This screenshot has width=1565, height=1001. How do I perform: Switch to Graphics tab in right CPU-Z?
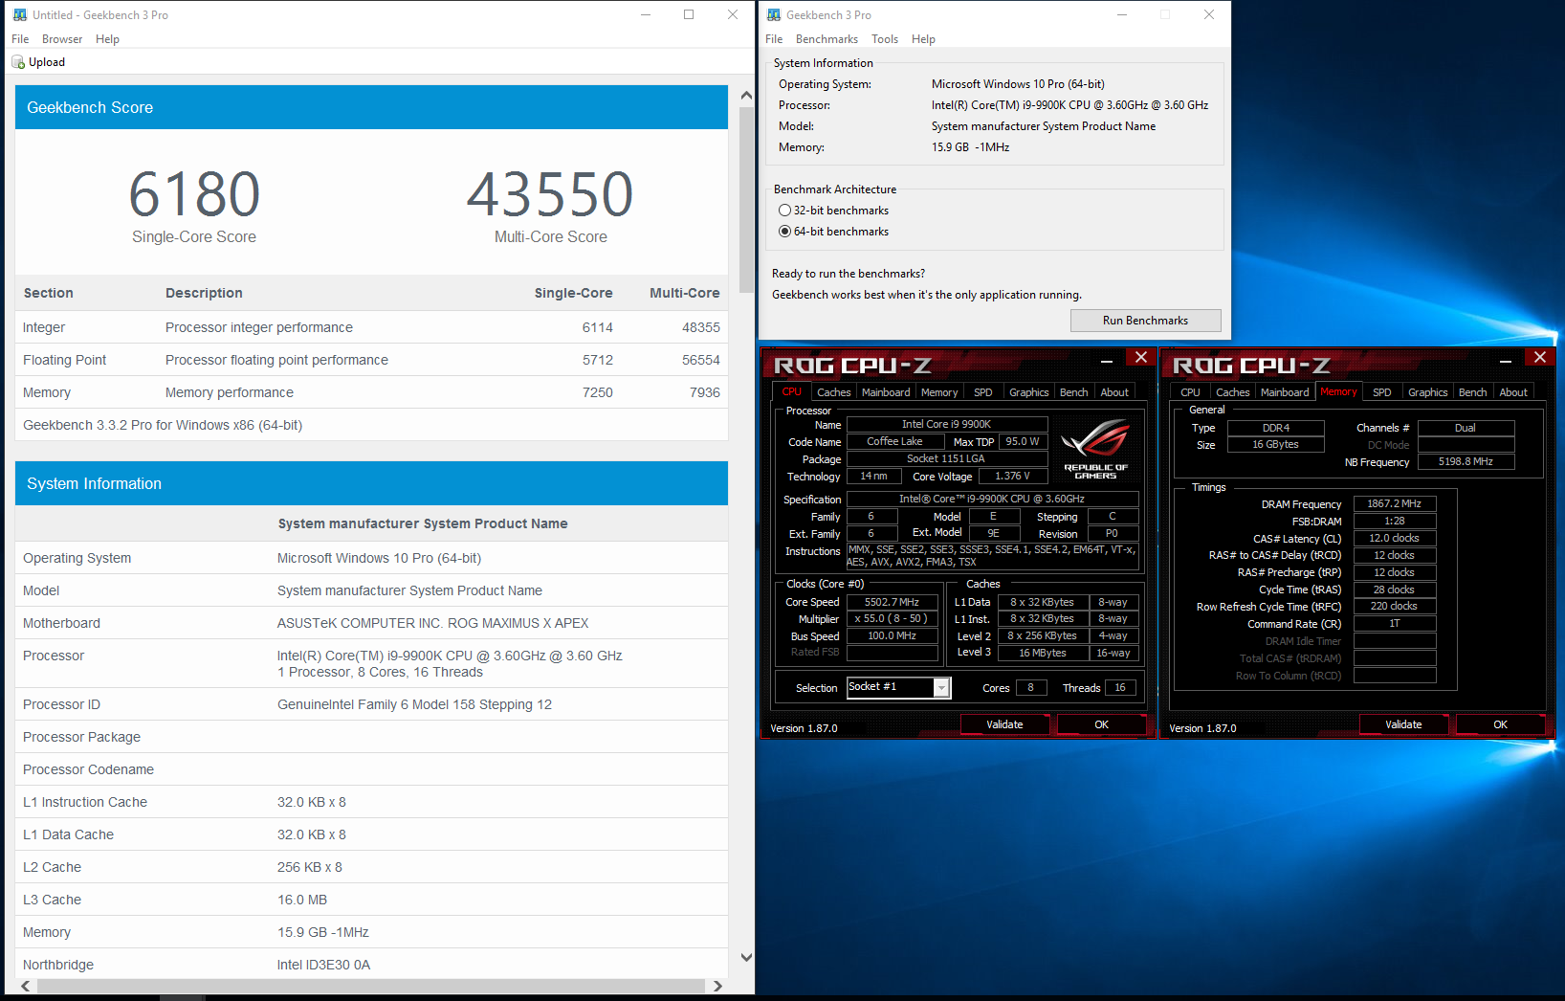click(x=1428, y=392)
